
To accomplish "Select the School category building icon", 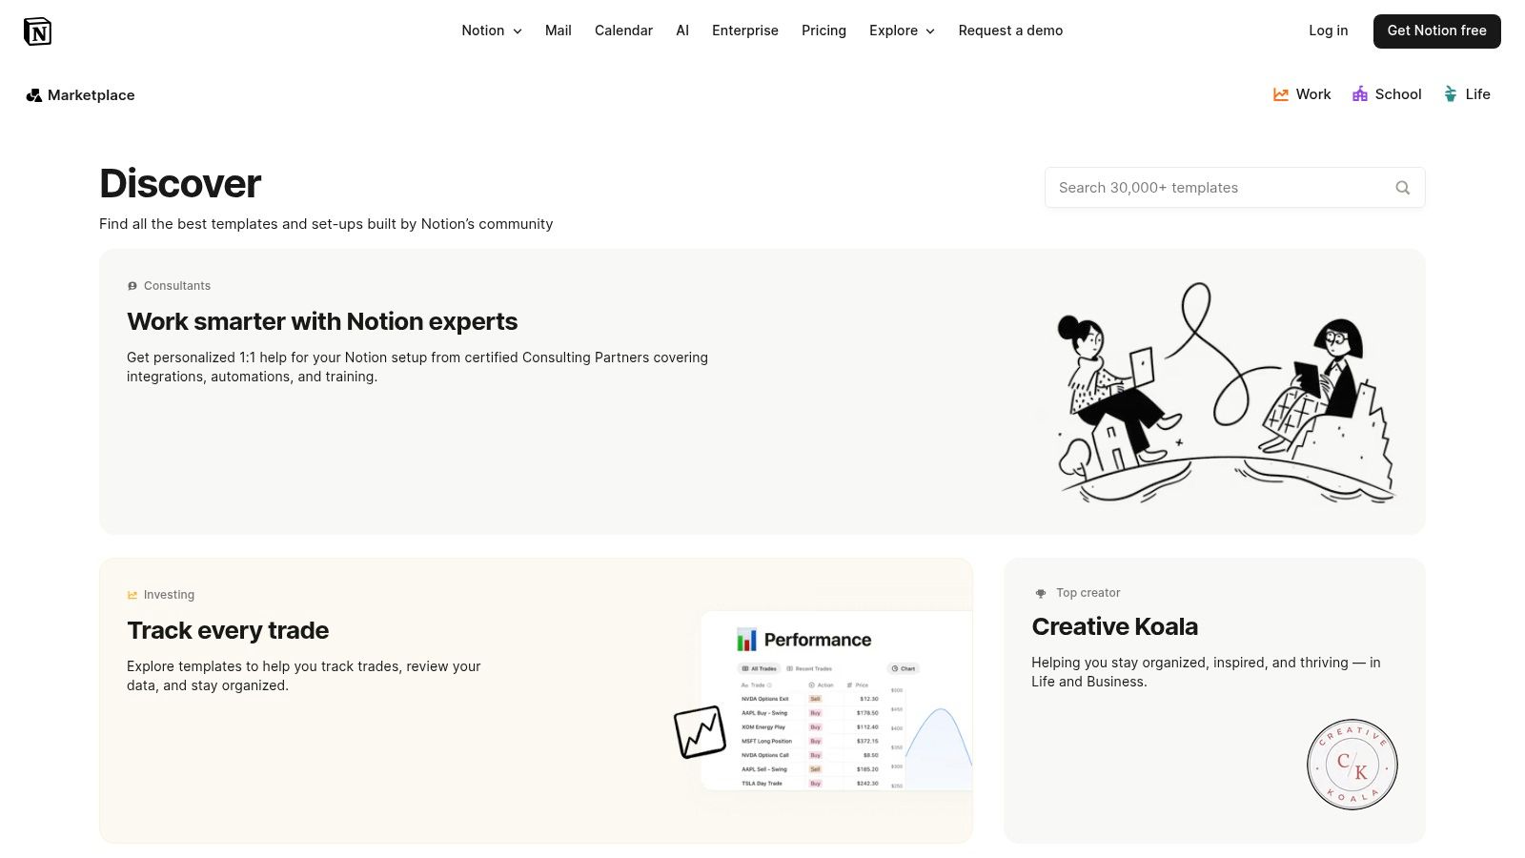I will click(1359, 94).
